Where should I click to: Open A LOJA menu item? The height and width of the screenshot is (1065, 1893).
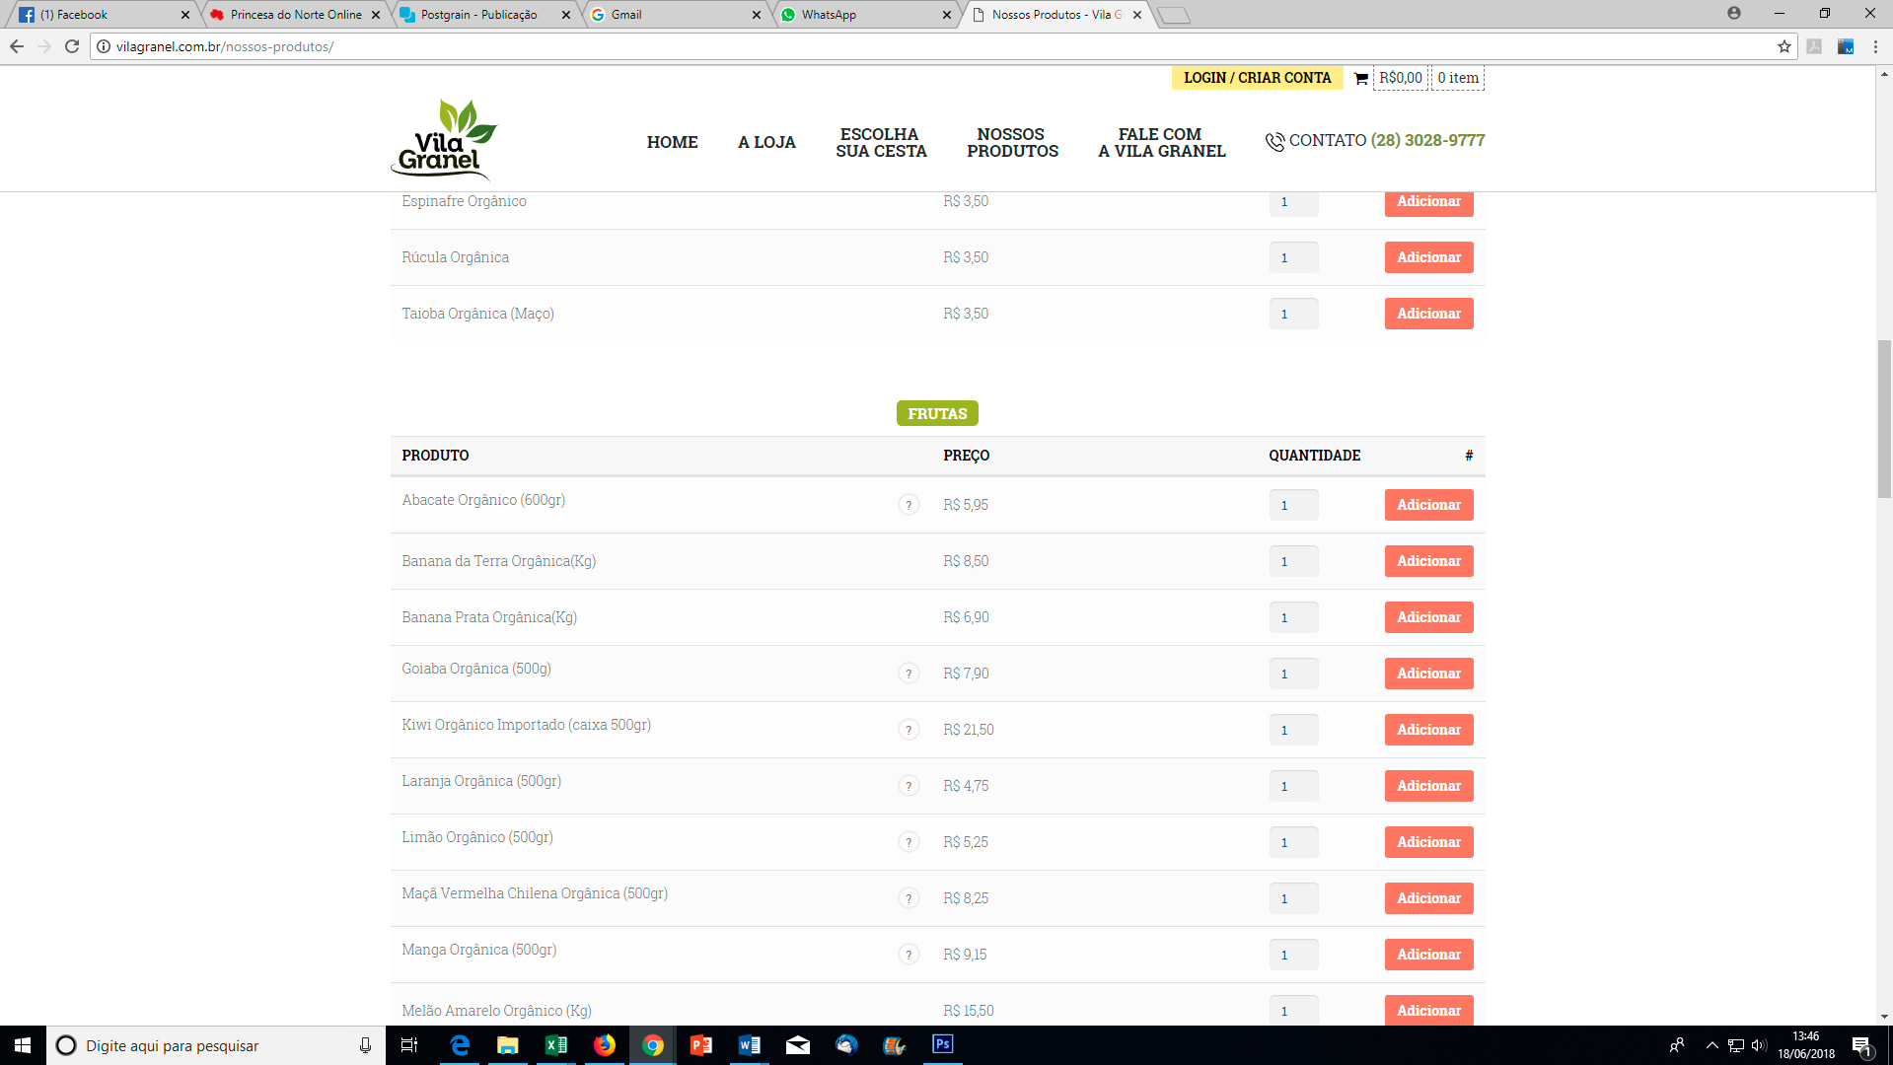[766, 142]
